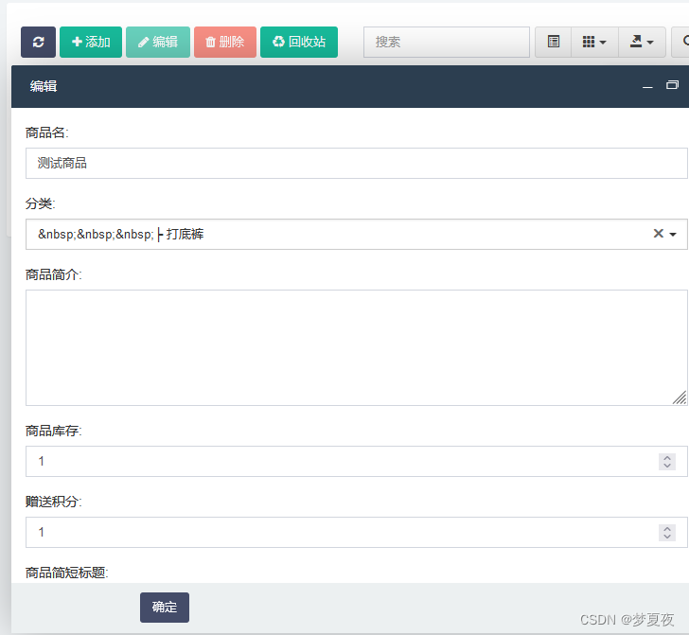The width and height of the screenshot is (689, 635).
Task: Click the 添加 add button
Action: point(91,43)
